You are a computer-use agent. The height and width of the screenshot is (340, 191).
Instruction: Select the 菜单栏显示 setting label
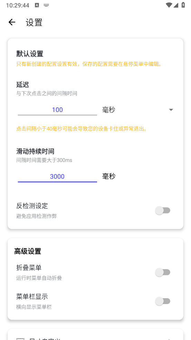point(32,296)
